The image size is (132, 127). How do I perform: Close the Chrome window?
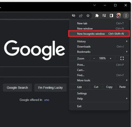tap(126, 5)
